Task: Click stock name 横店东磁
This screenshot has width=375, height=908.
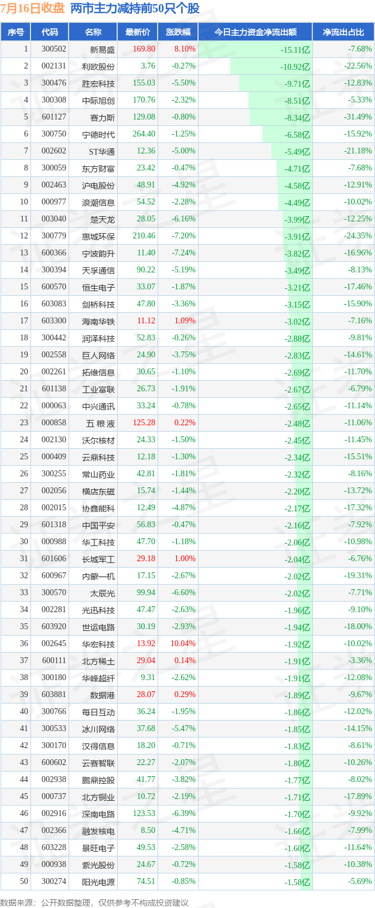Action: [98, 491]
